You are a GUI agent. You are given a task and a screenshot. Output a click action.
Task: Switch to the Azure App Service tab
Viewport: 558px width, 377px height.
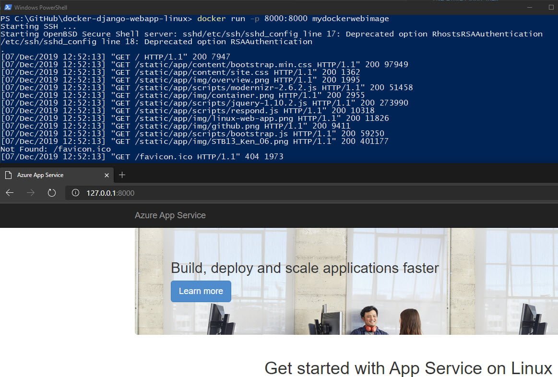point(48,175)
